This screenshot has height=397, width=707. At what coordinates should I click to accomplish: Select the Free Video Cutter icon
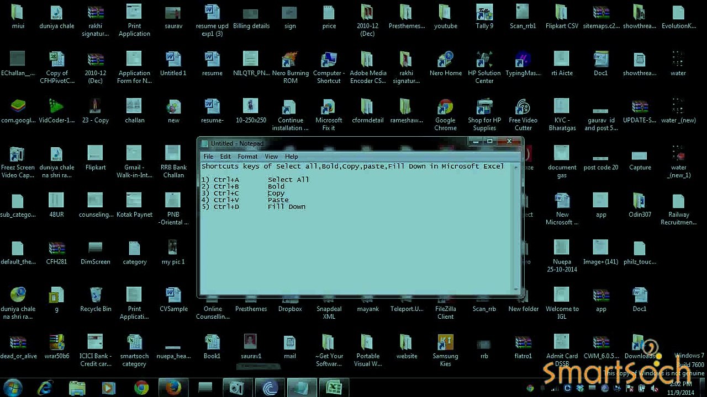pos(523,115)
